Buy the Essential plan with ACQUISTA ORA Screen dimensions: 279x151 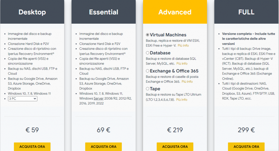tap(104, 147)
